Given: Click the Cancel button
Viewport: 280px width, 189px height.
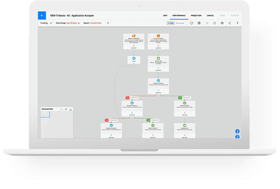Looking at the screenshot, I should click(210, 15).
